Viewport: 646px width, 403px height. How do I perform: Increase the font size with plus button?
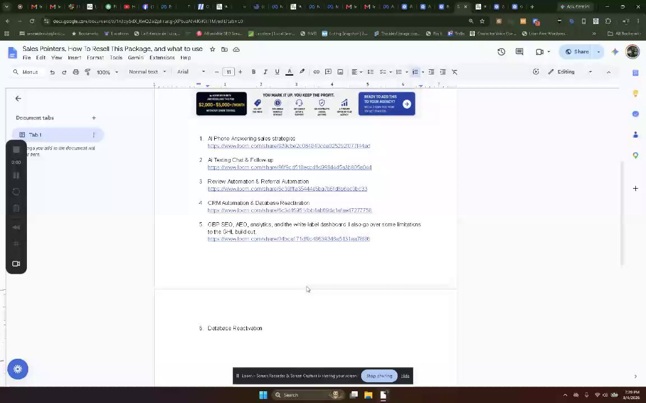pyautogui.click(x=240, y=72)
